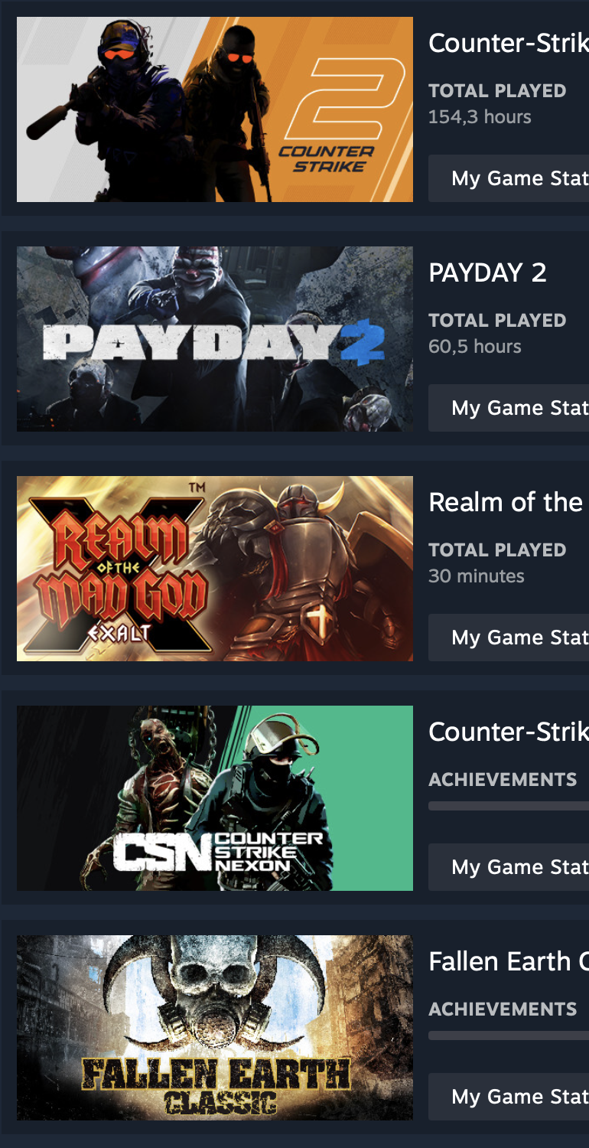
Task: Select the Realm of the Mad God banner
Action: pos(215,569)
